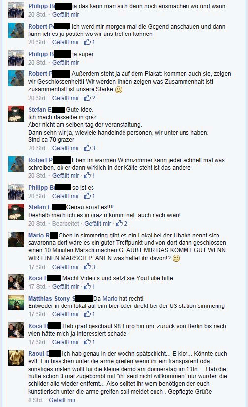Click thumbs-up icon on Stefan's 'Gute idee' comment

[87, 148]
